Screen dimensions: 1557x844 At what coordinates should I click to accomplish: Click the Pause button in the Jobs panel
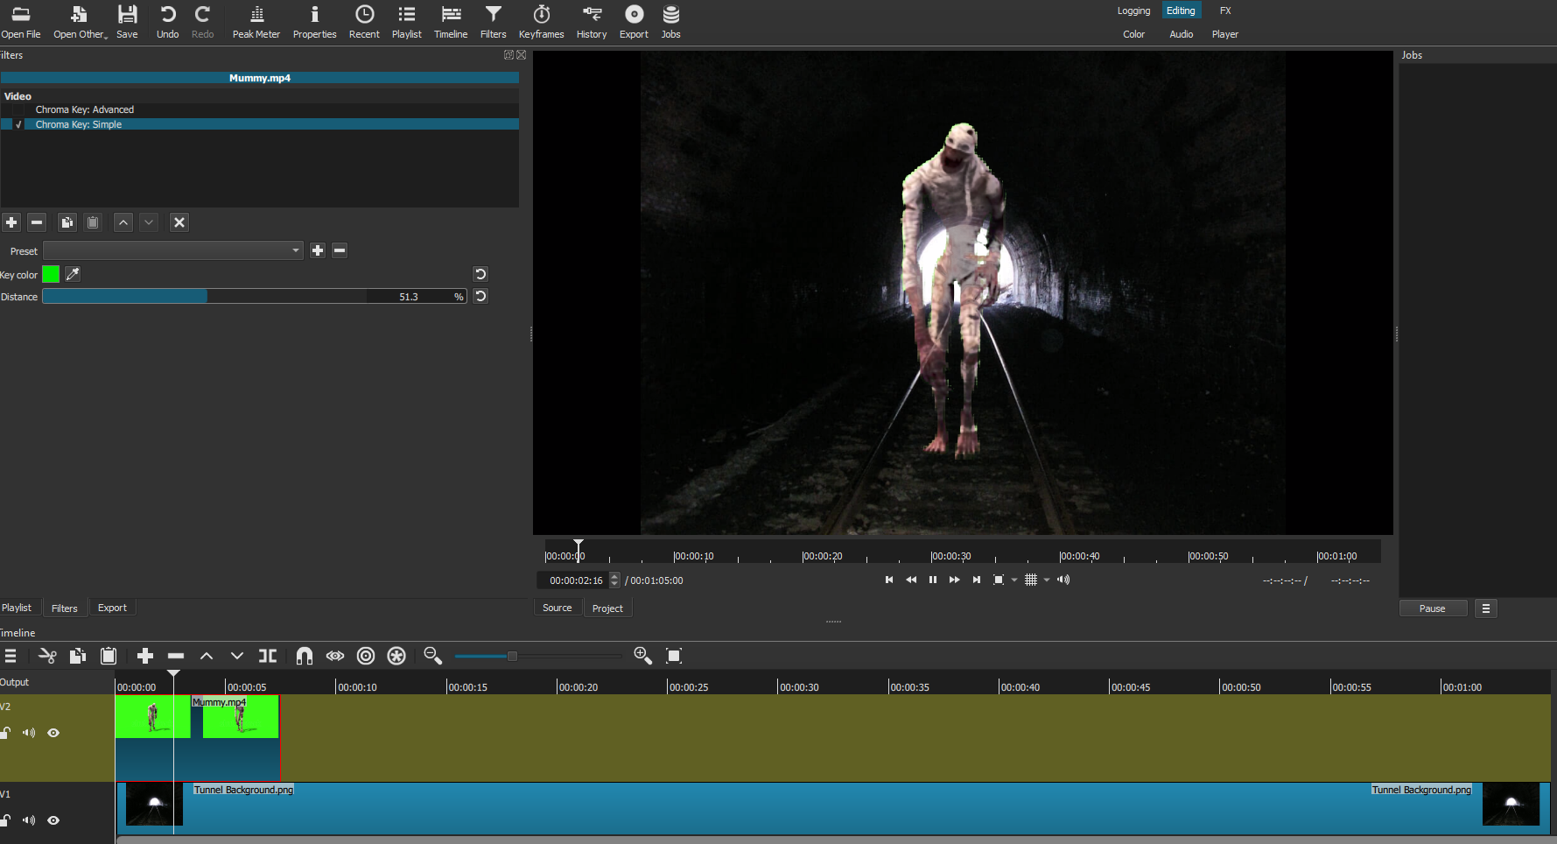click(x=1433, y=608)
